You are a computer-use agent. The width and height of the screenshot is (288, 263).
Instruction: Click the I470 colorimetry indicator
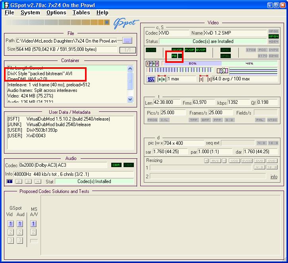(x=273, y=50)
